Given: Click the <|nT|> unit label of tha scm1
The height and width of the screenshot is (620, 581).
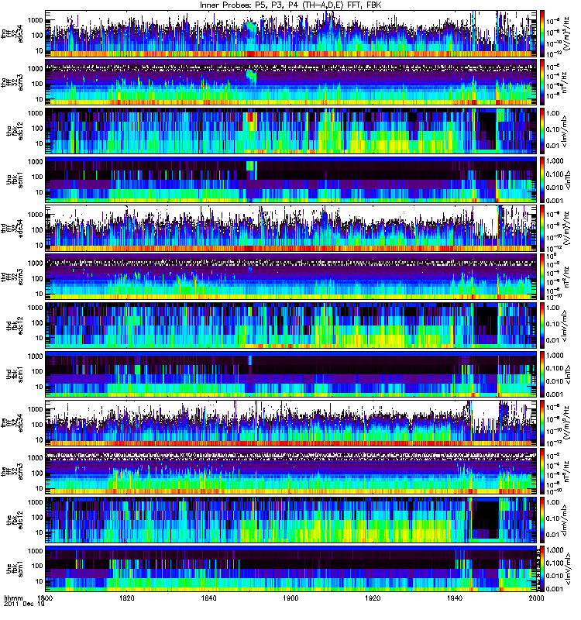Looking at the screenshot, I should [568, 180].
